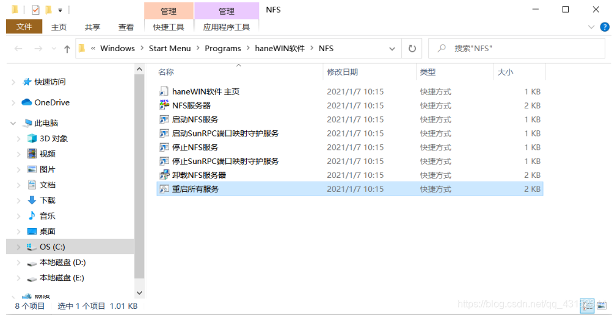Viewport: 612px width, 315px height.
Task: Click the OS (C:) drive icon
Action: pyautogui.click(x=32, y=247)
